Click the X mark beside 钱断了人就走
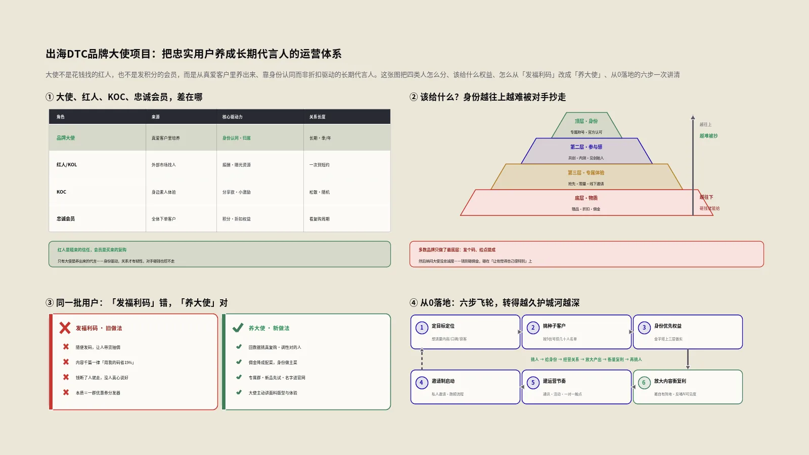809x455 pixels. pos(66,377)
